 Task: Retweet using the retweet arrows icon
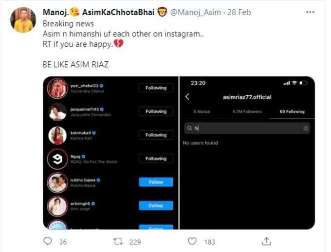click(x=118, y=241)
